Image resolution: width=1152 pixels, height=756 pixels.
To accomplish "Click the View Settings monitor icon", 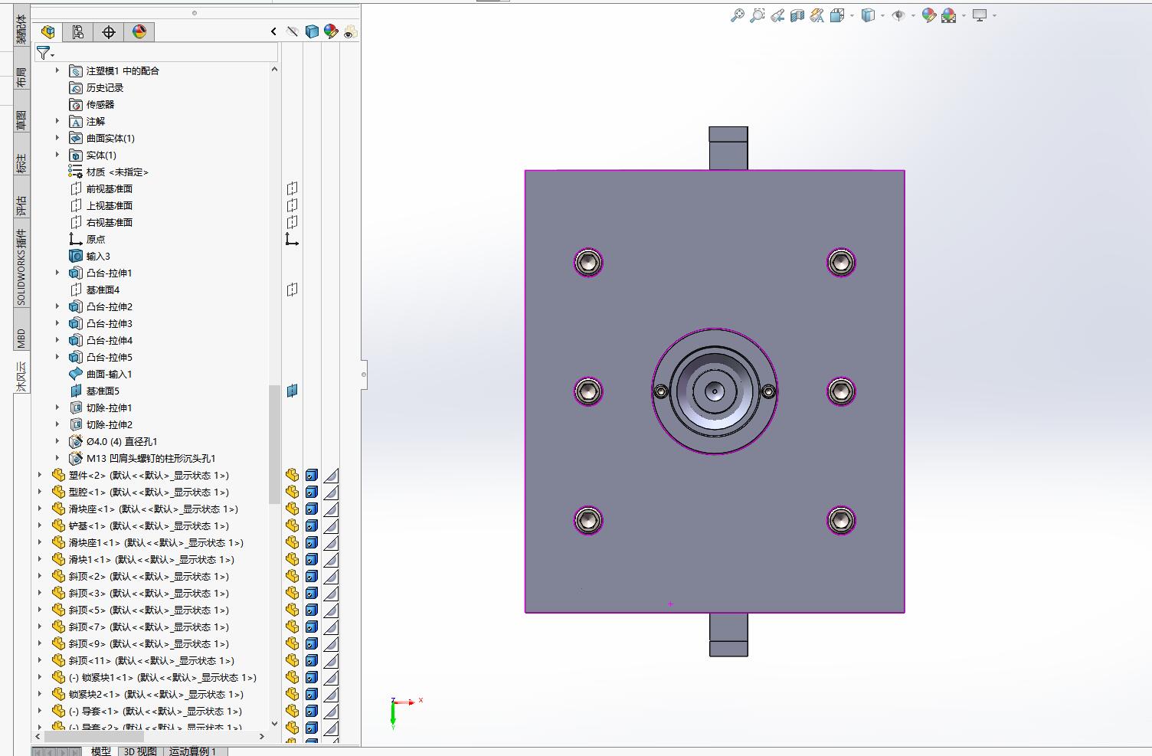I will click(x=979, y=15).
